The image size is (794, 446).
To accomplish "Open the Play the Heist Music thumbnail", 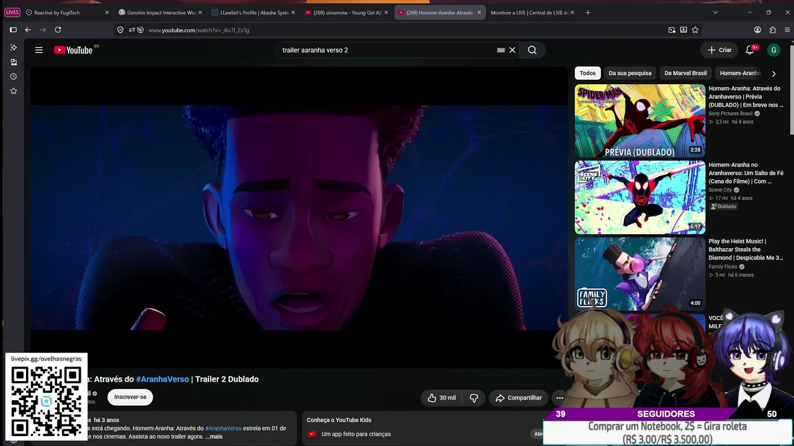I will pyautogui.click(x=640, y=274).
